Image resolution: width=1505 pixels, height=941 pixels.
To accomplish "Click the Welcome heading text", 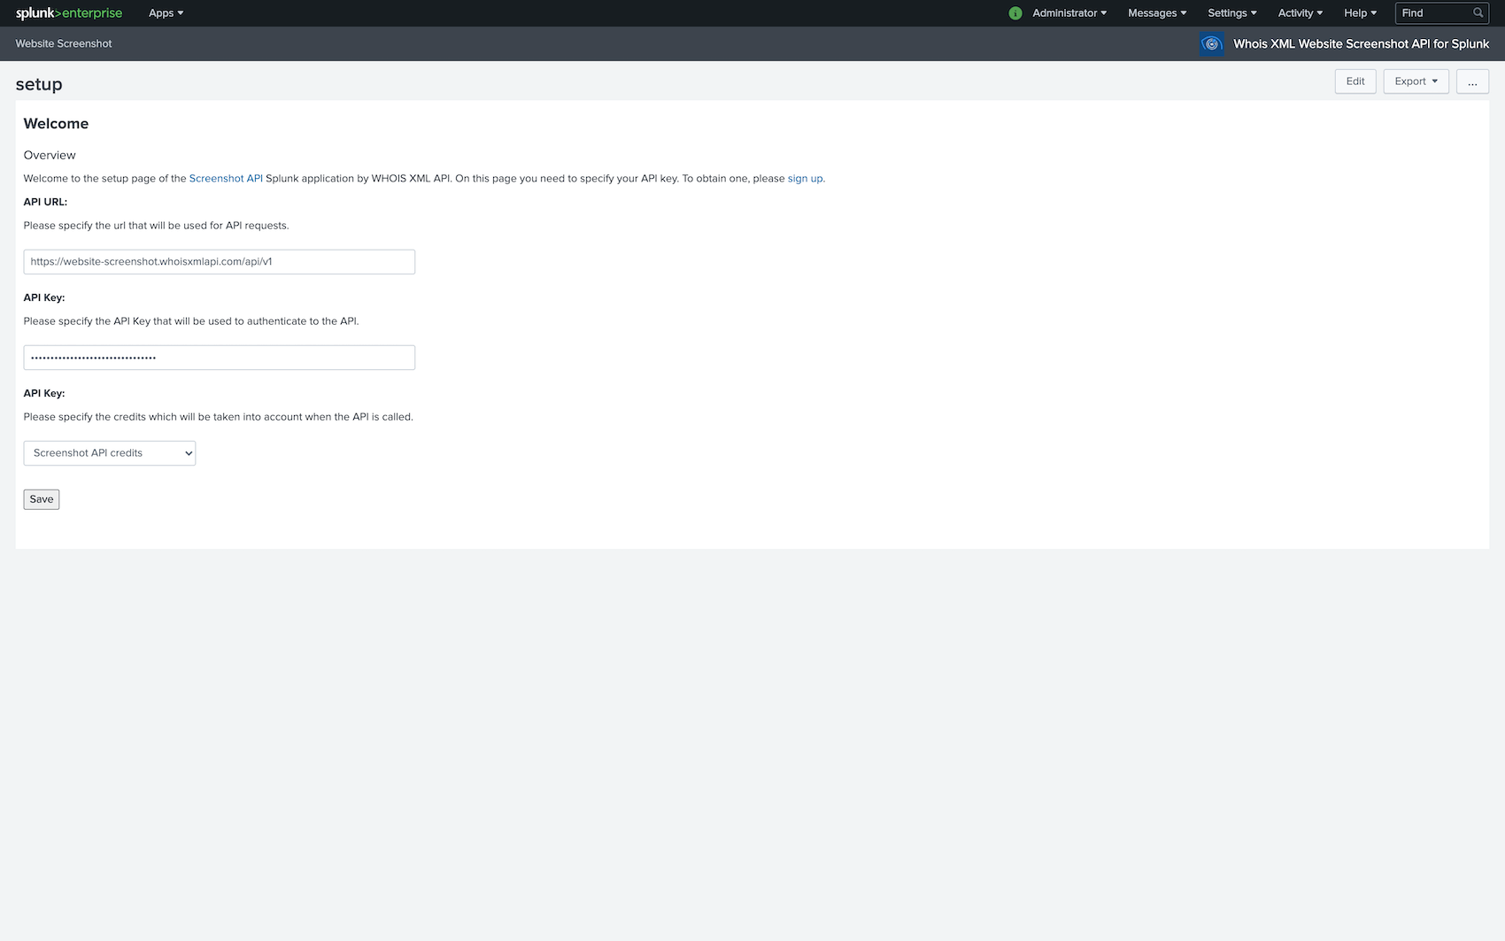I will coord(56,124).
